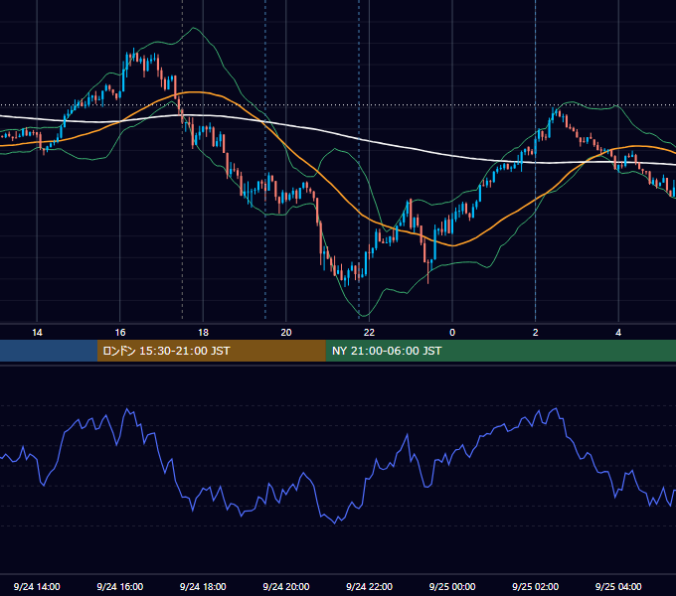Screen dimensions: 676x596
Task: Click the 9/24 20:00 date label
Action: click(286, 586)
